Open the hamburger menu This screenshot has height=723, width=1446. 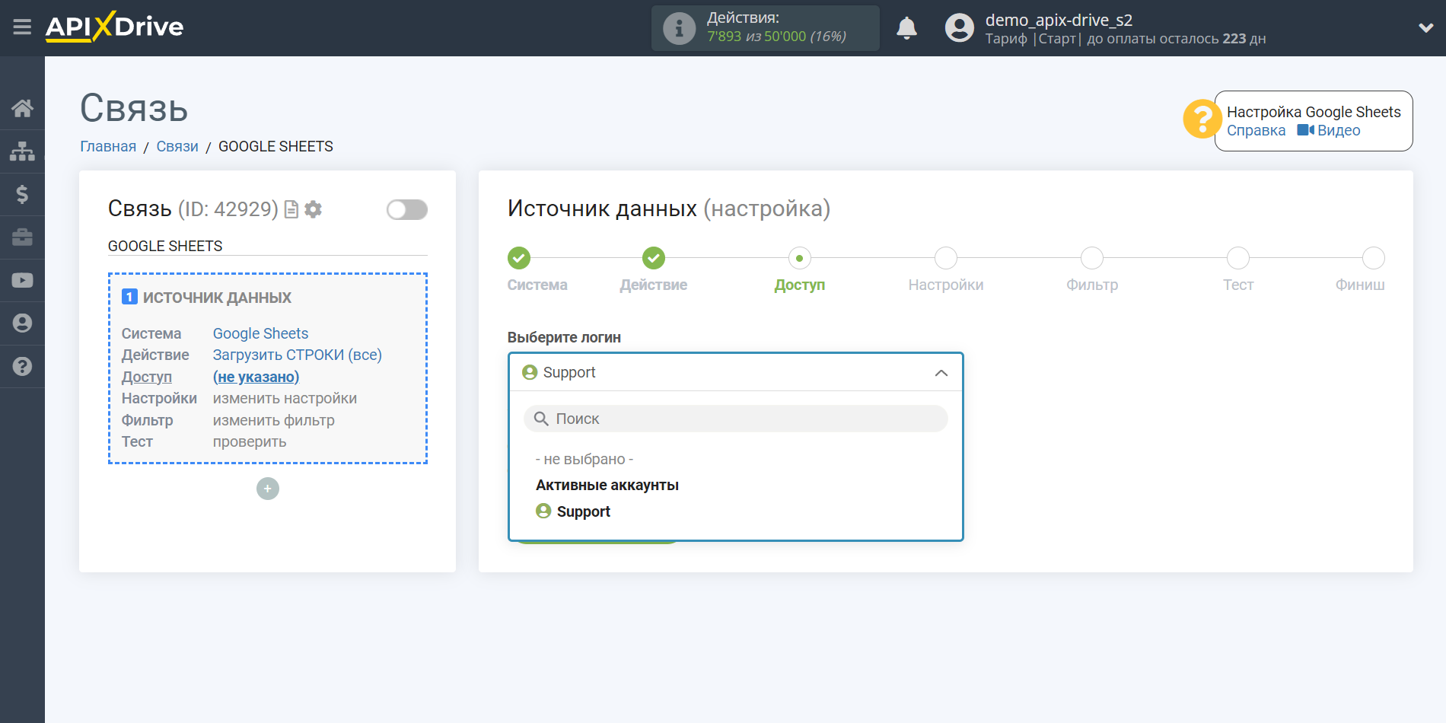click(x=22, y=27)
